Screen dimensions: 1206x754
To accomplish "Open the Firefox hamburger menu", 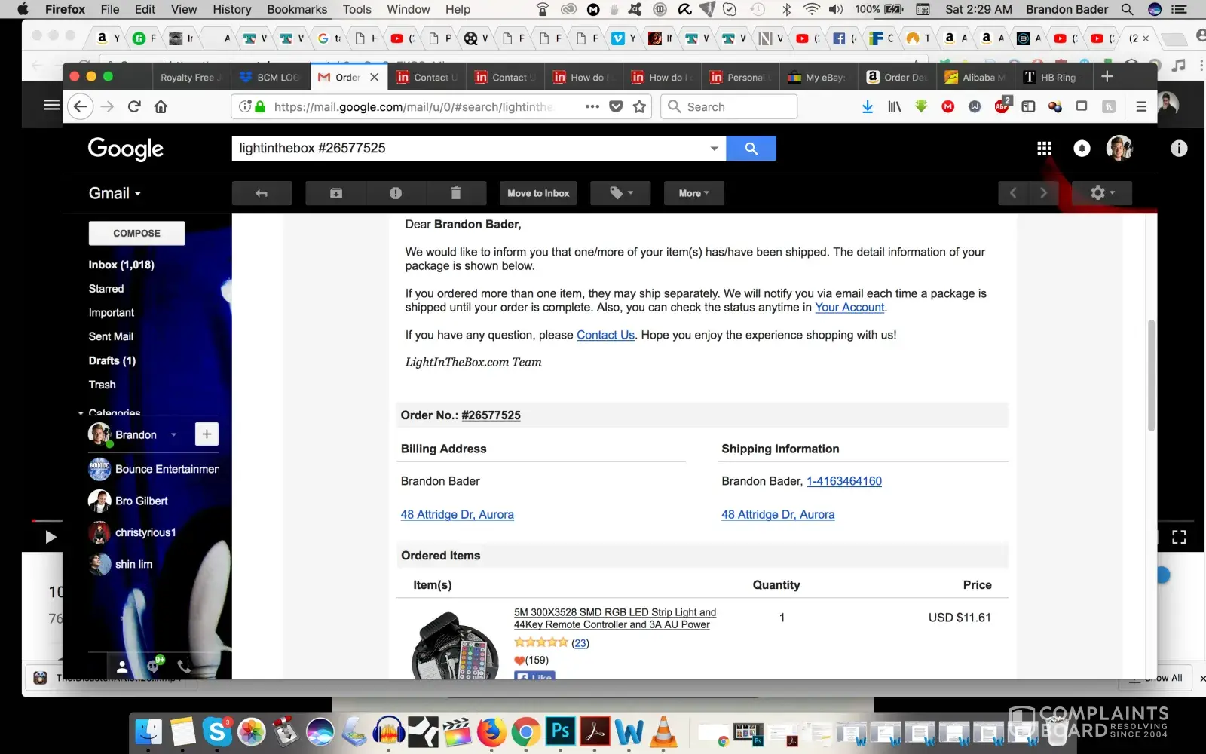I will pyautogui.click(x=1141, y=107).
